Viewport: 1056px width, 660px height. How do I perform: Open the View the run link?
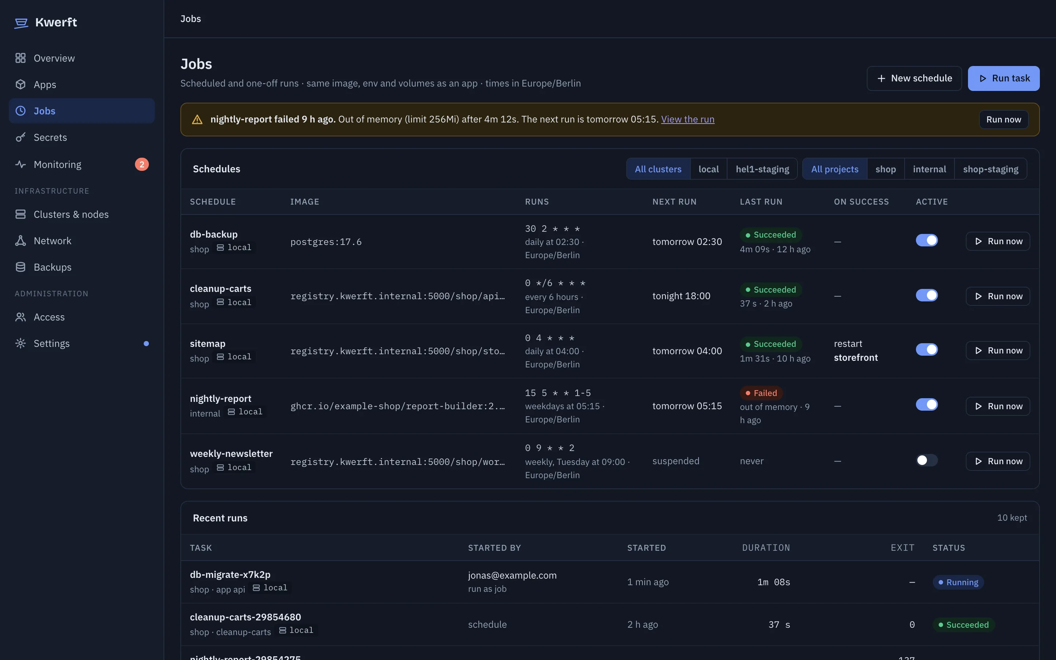pyautogui.click(x=688, y=119)
